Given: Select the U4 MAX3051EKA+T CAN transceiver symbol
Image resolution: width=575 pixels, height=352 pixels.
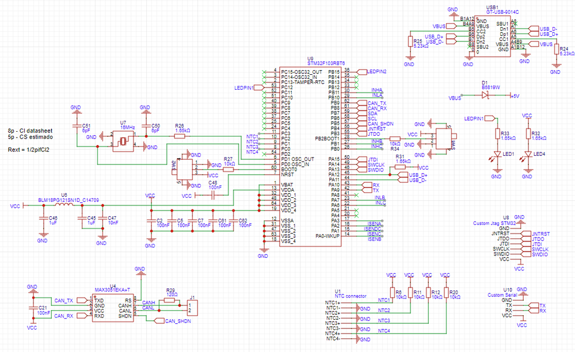Looking at the screenshot, I should 113,307.
